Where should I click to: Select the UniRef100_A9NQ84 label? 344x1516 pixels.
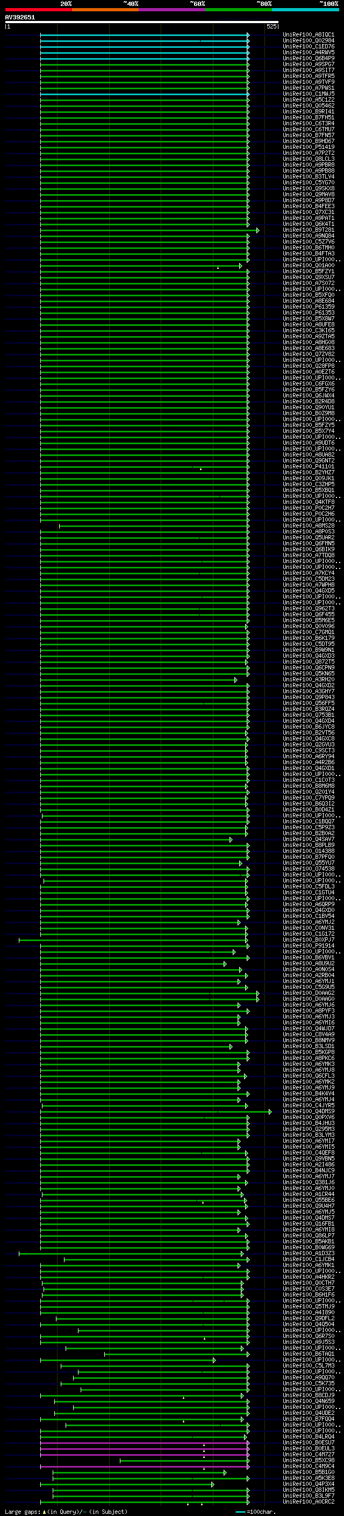point(309,236)
